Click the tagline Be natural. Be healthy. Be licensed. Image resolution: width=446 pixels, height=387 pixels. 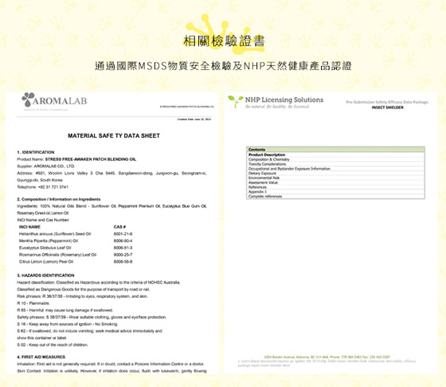click(x=277, y=107)
